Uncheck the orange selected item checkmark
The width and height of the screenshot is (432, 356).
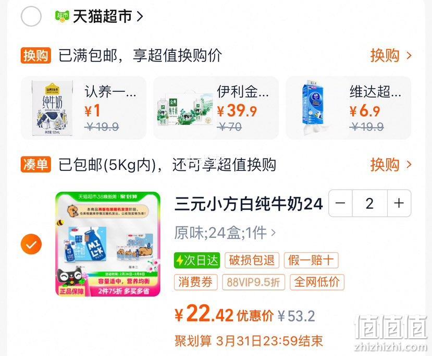31,244
